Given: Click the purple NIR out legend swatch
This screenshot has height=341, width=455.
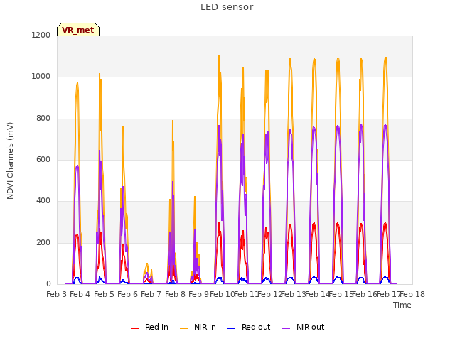Looking at the screenshot, I should click(286, 328).
